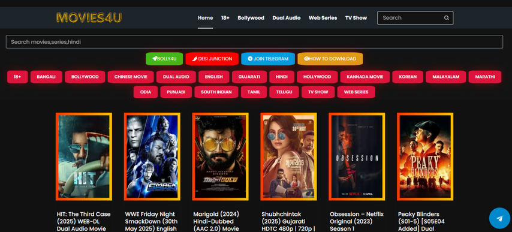Select the BANGALI category tag
Viewport: 512px width, 232px height.
(46, 77)
